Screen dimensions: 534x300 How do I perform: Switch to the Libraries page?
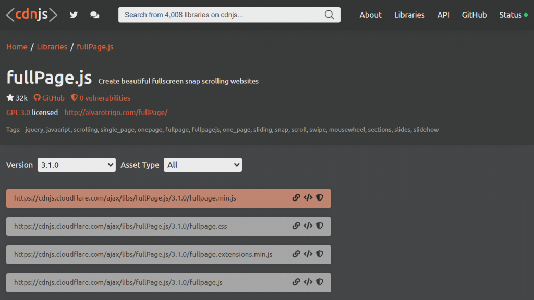pos(409,15)
